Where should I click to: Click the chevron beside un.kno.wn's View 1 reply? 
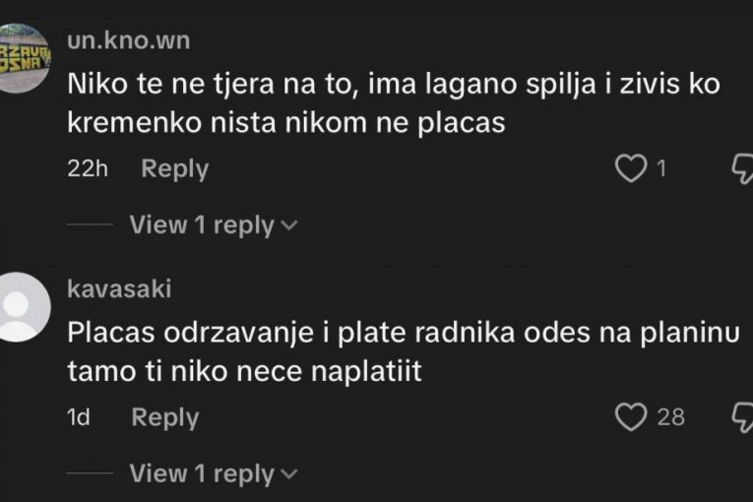click(289, 226)
